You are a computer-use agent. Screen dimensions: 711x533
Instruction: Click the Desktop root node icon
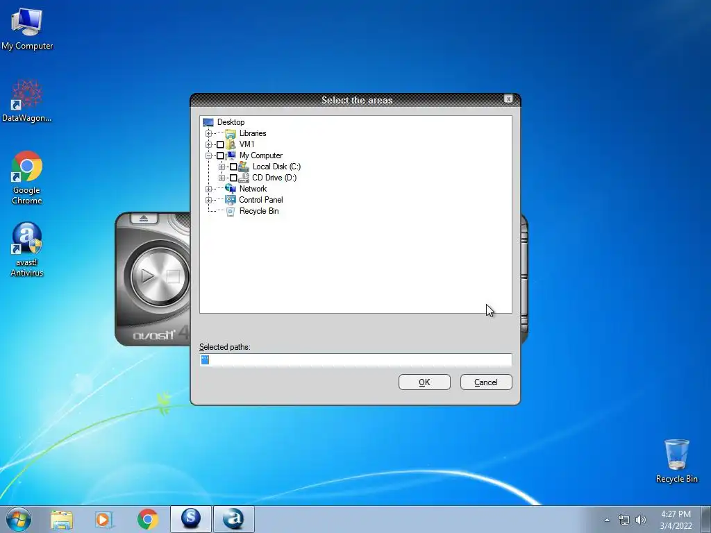tap(208, 122)
